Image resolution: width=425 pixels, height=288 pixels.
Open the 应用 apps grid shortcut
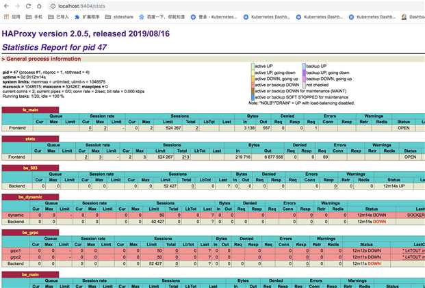coord(12,17)
